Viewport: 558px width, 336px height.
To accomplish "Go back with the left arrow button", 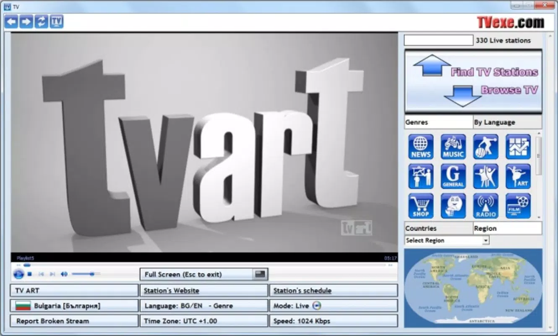I will [x=11, y=21].
